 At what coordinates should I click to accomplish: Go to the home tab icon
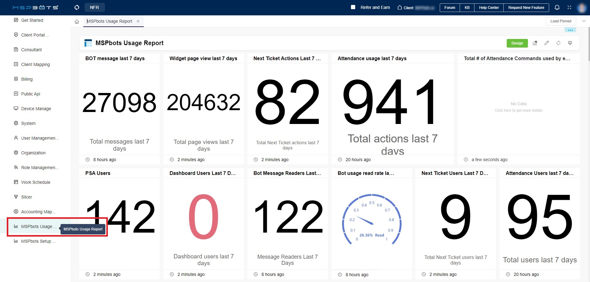(x=77, y=21)
